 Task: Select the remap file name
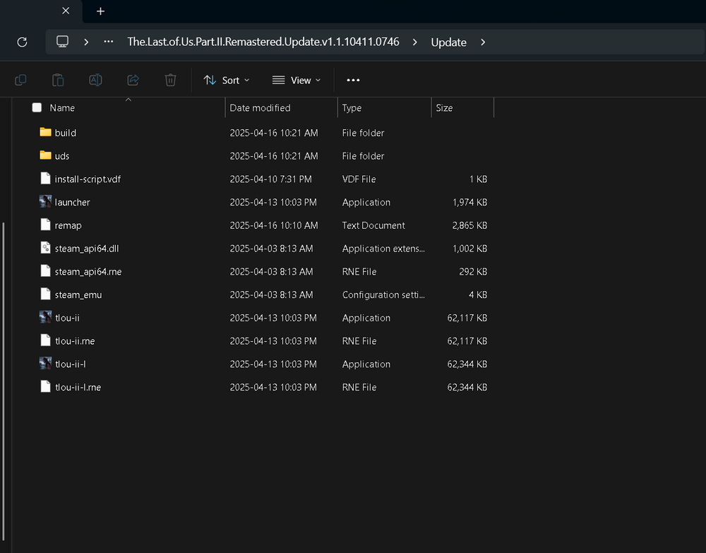68,225
